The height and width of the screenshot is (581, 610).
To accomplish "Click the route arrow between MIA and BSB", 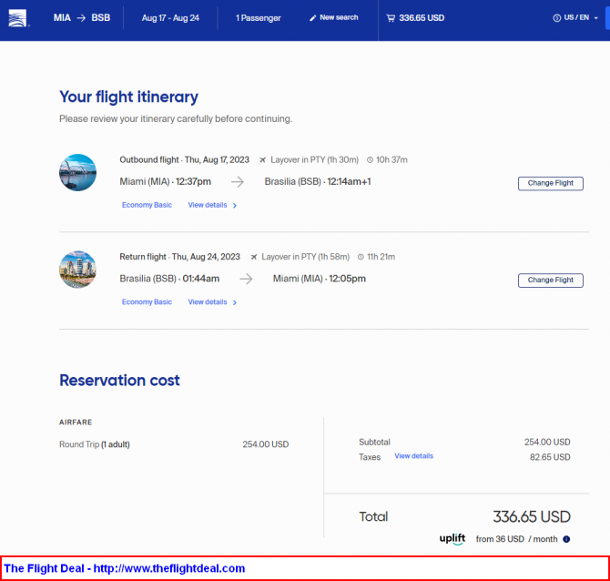I will (81, 18).
